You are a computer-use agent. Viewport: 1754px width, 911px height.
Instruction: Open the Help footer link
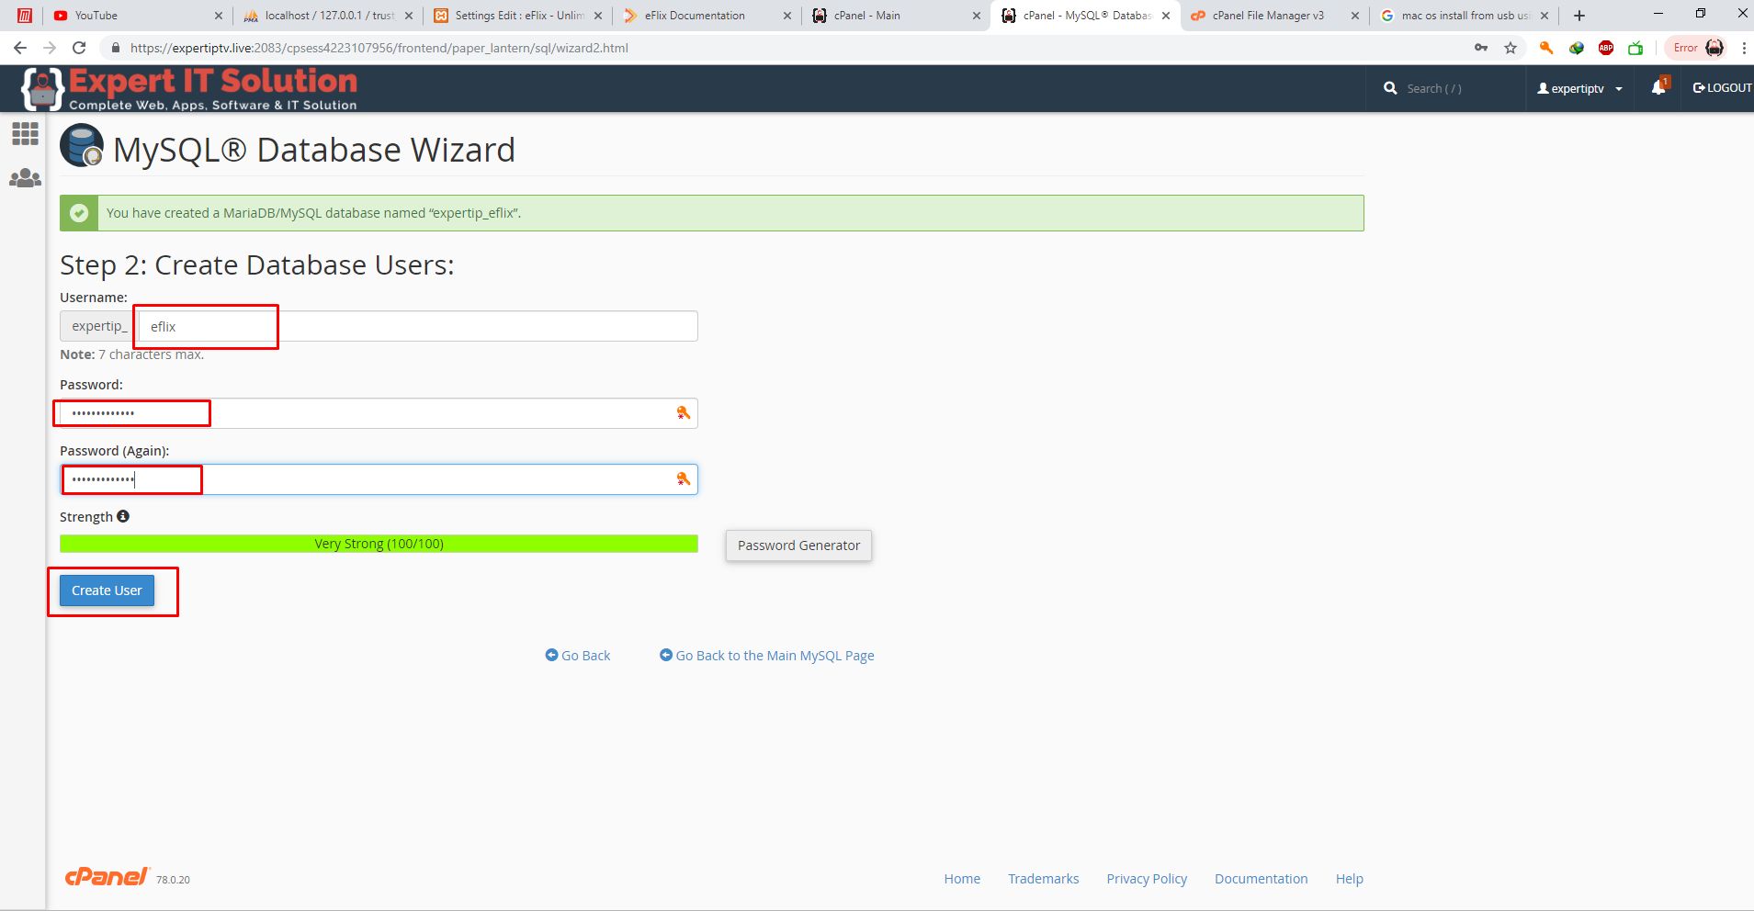click(1350, 879)
